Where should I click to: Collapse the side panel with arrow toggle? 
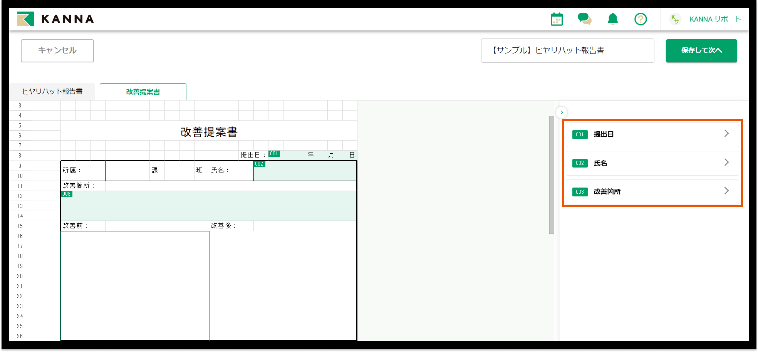562,112
